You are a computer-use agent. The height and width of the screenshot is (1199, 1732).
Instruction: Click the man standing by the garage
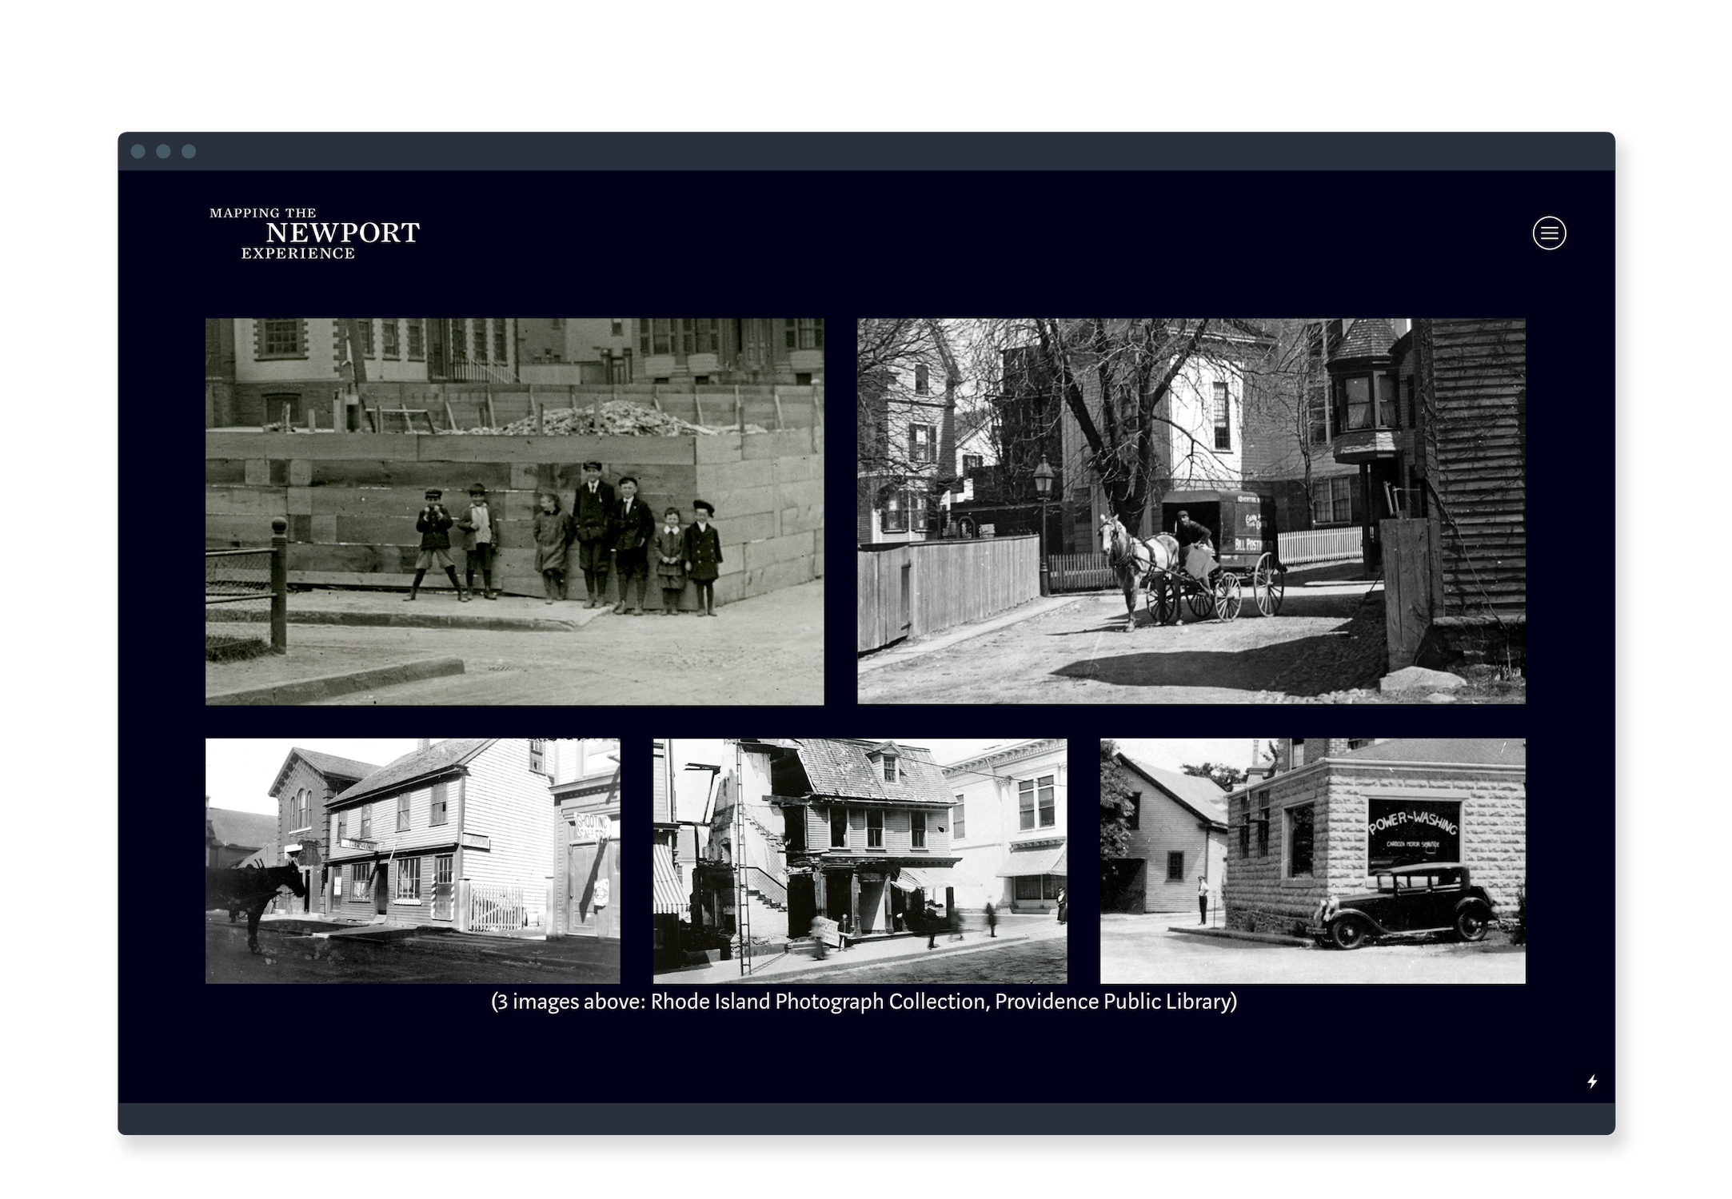click(1202, 901)
